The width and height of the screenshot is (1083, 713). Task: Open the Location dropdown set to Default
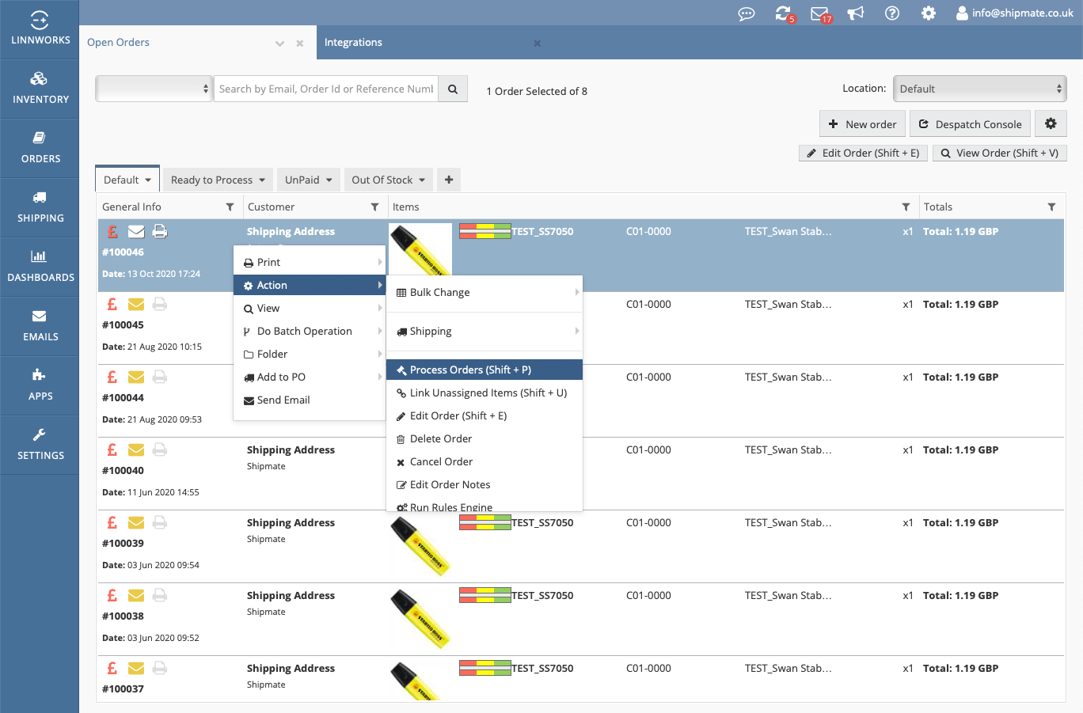pyautogui.click(x=980, y=89)
